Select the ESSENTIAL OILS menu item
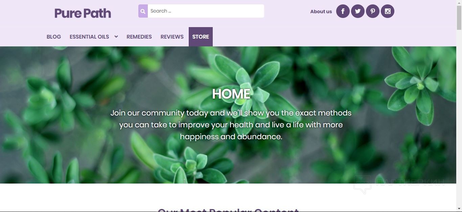The image size is (462, 212). (89, 37)
